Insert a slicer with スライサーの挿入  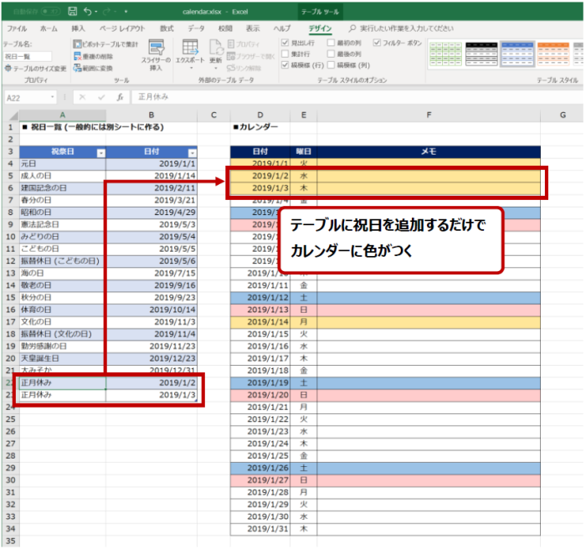coord(157,55)
